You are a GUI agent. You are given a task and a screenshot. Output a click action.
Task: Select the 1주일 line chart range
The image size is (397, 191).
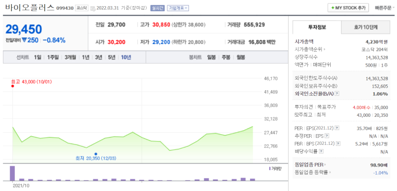[x=53, y=57]
